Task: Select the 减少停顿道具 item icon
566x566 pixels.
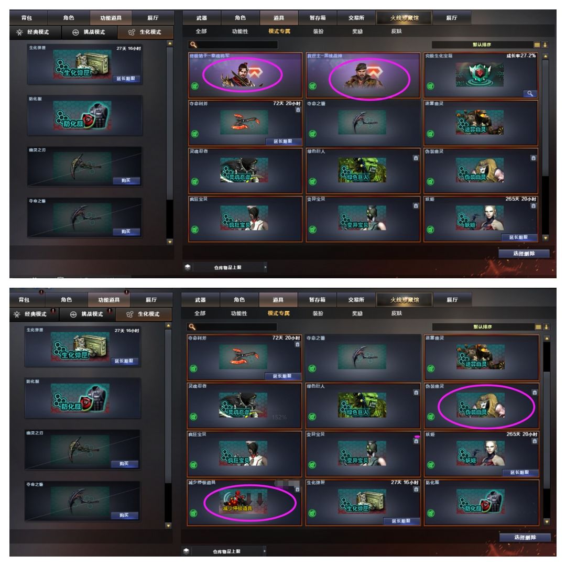Action: 243,501
